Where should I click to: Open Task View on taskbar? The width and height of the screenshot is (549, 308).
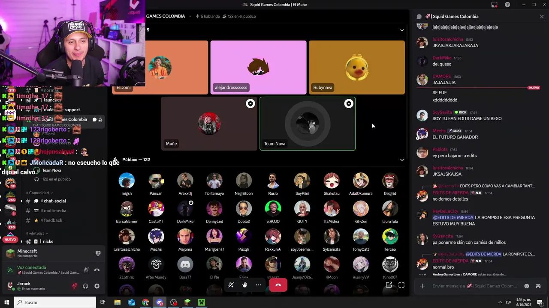103,302
